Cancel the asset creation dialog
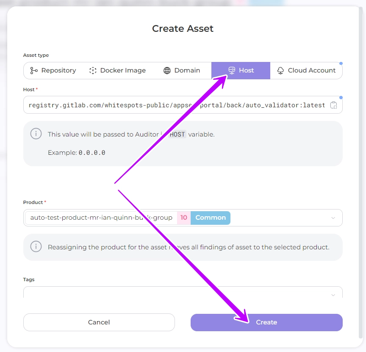Image resolution: width=366 pixels, height=352 pixels. [x=99, y=322]
